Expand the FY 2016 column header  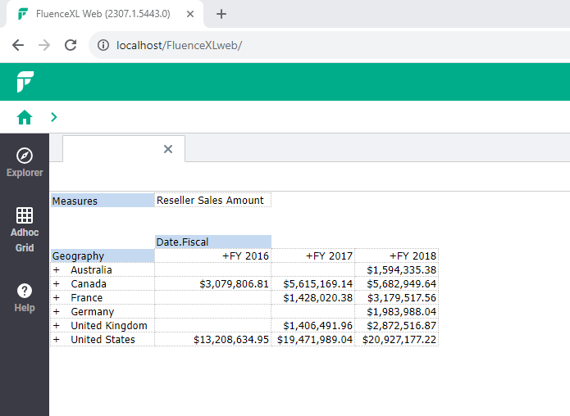coord(226,255)
